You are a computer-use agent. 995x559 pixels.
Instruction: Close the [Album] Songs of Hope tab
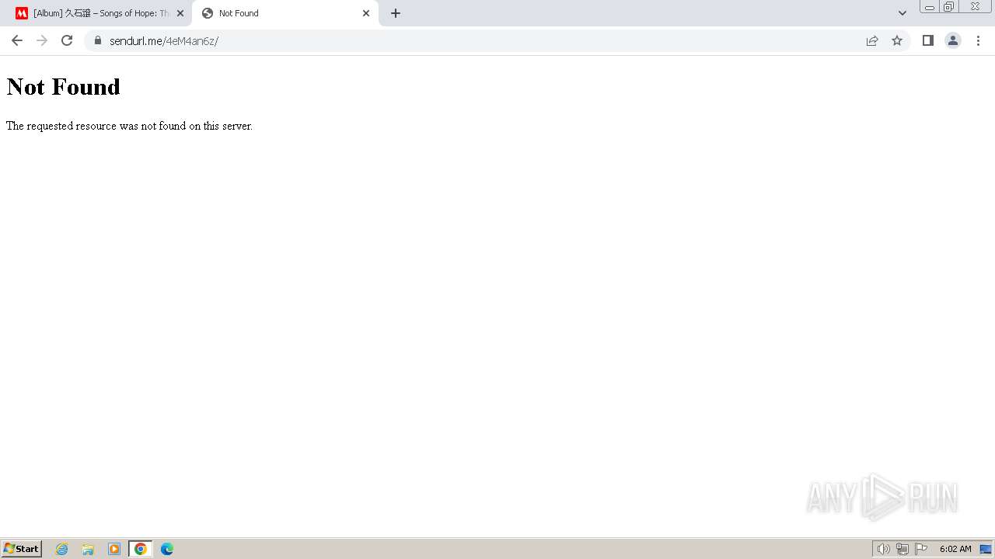click(180, 13)
